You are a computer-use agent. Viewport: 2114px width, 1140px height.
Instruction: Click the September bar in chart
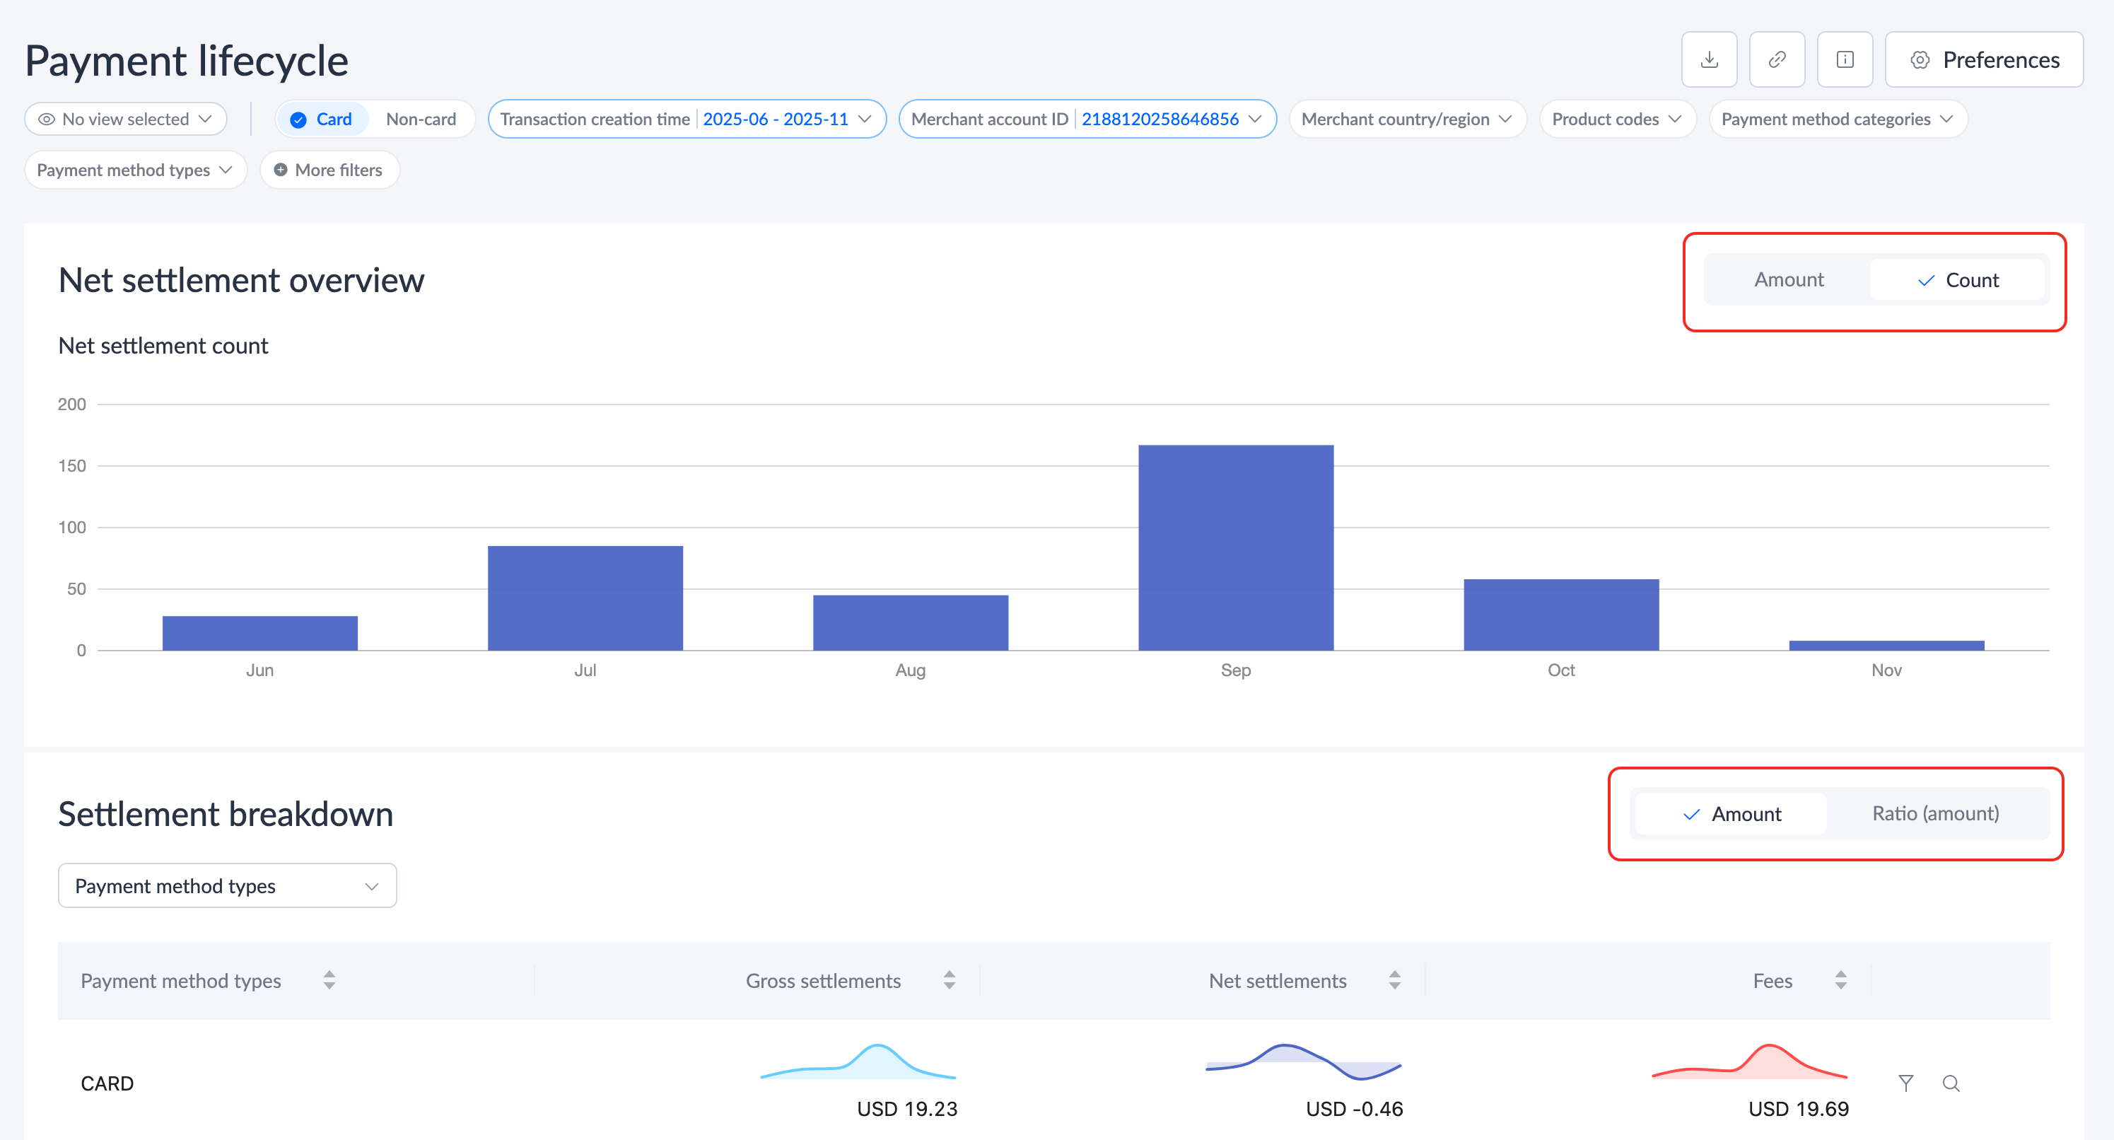[x=1235, y=547]
